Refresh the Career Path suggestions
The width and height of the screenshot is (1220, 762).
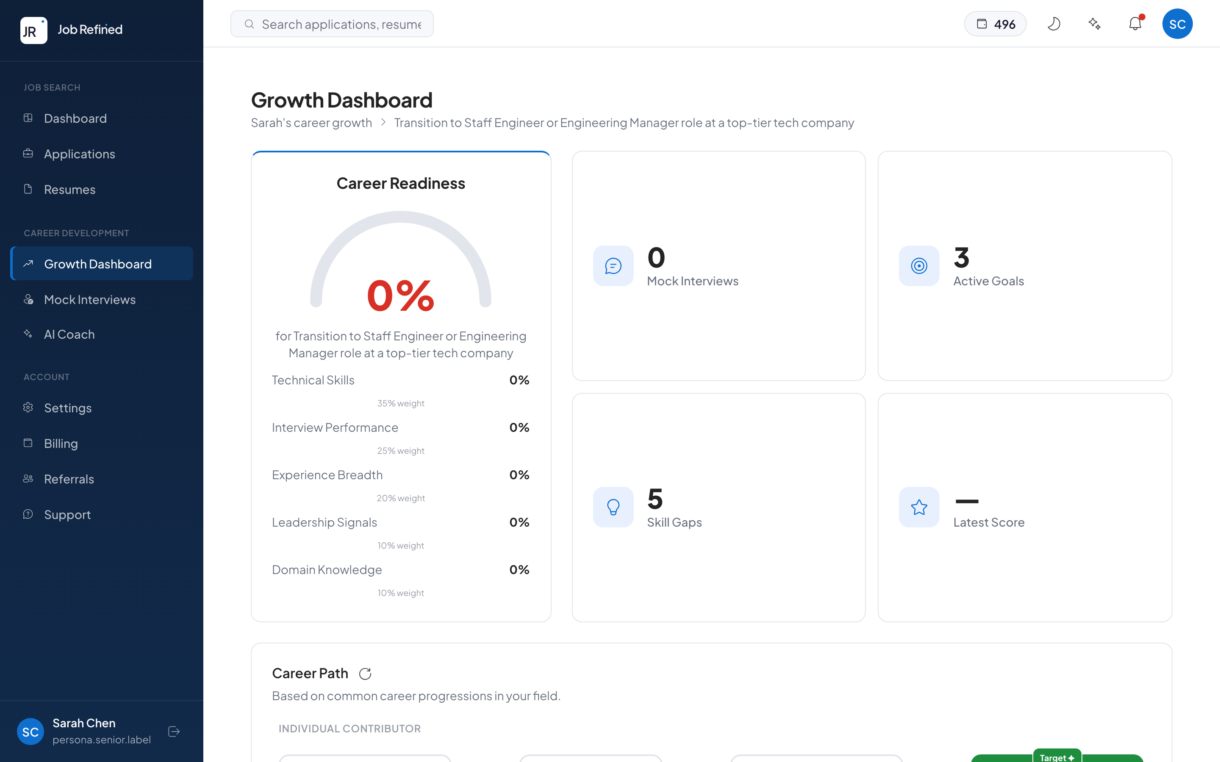(366, 673)
